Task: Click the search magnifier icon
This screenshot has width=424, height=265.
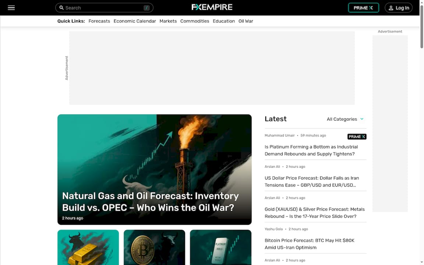Action: (61, 7)
